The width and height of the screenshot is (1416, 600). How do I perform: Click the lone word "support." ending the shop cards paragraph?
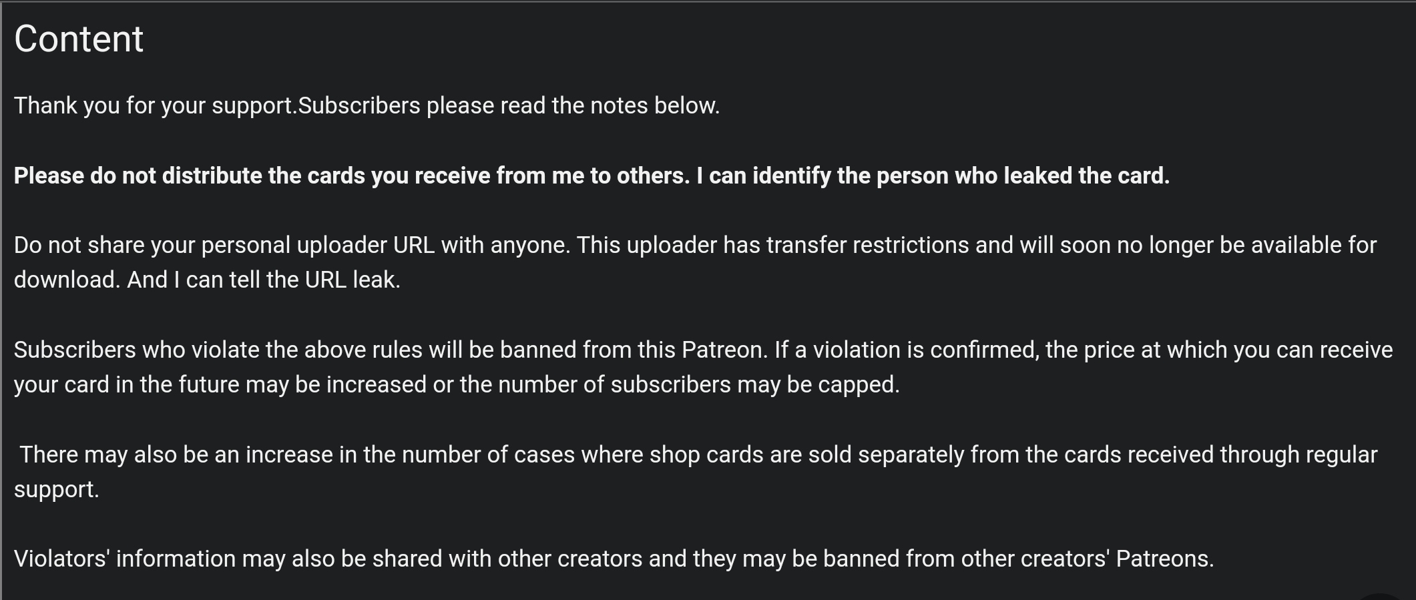click(x=56, y=489)
